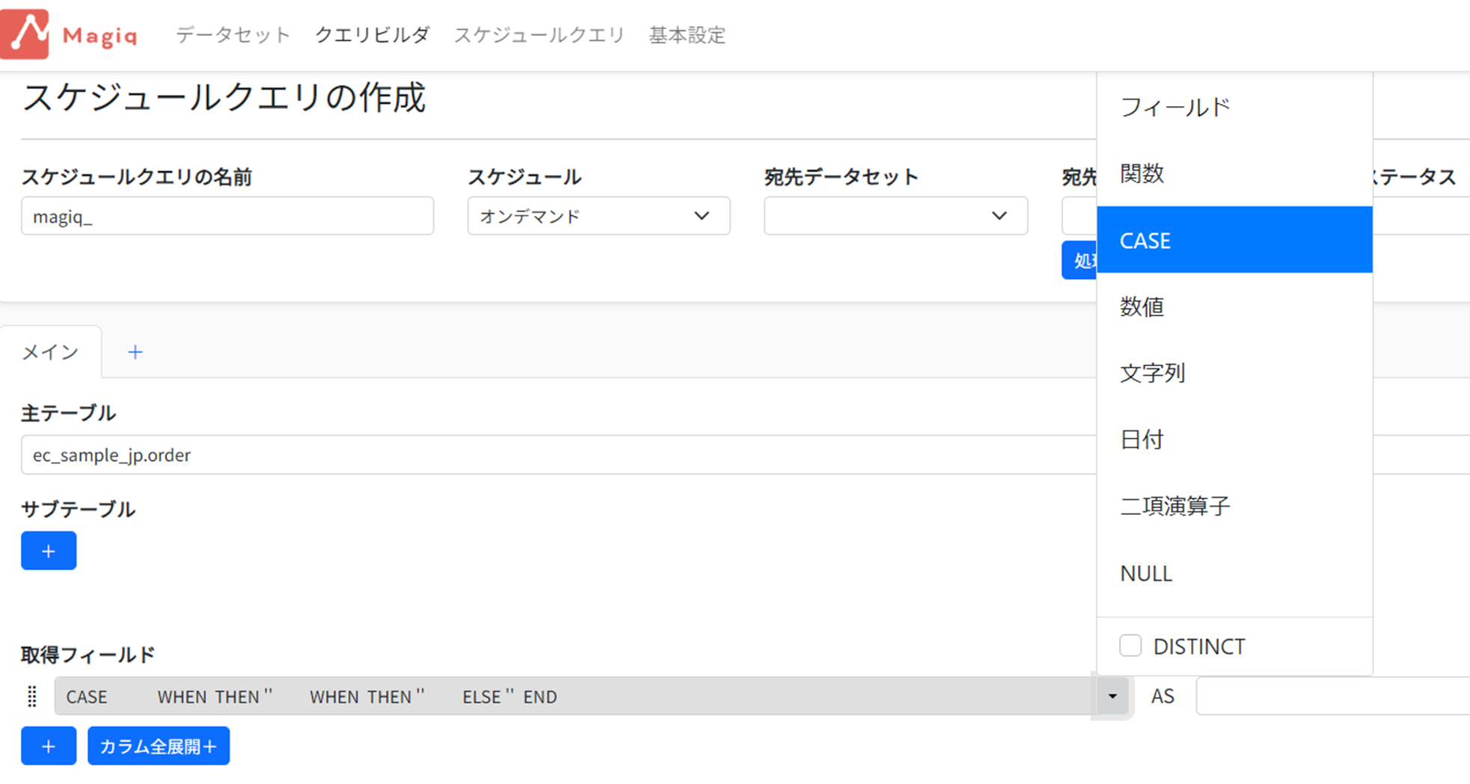Viewport: 1470px width, 784px height.
Task: Switch to the メイン tab
Action: coord(49,351)
